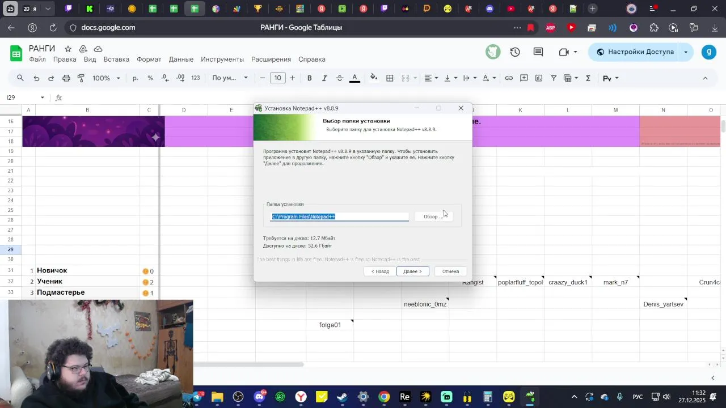This screenshot has height=408, width=726.
Task: Open the functions sigma menu
Action: (588, 78)
